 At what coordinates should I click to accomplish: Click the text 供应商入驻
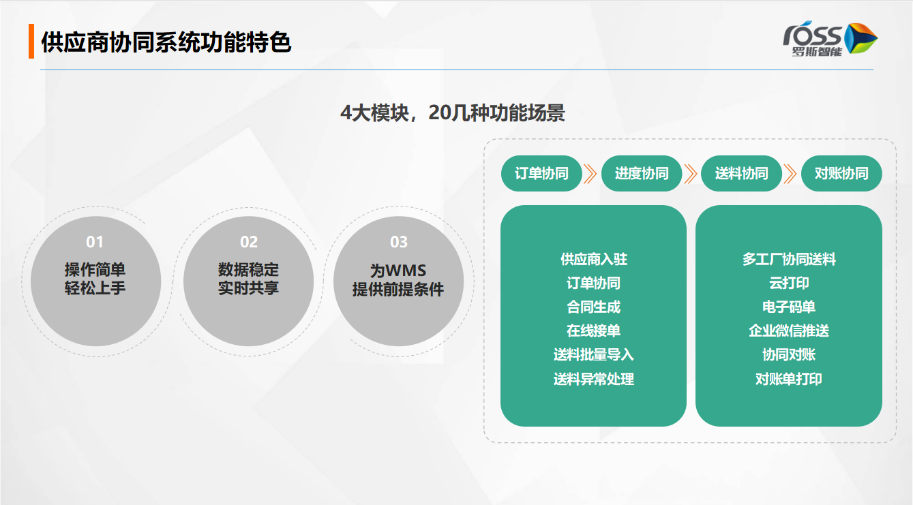pos(594,260)
